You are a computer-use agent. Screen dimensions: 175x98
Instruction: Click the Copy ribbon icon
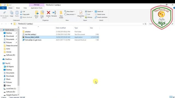click(x=11, y=13)
